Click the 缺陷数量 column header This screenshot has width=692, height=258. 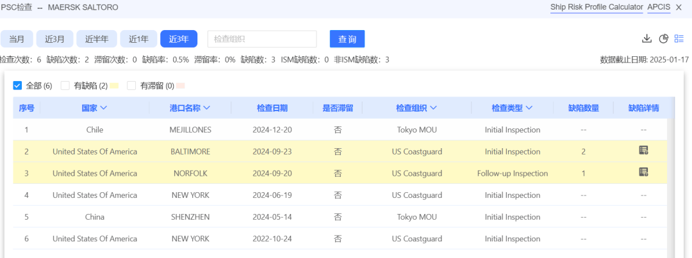[x=584, y=108]
